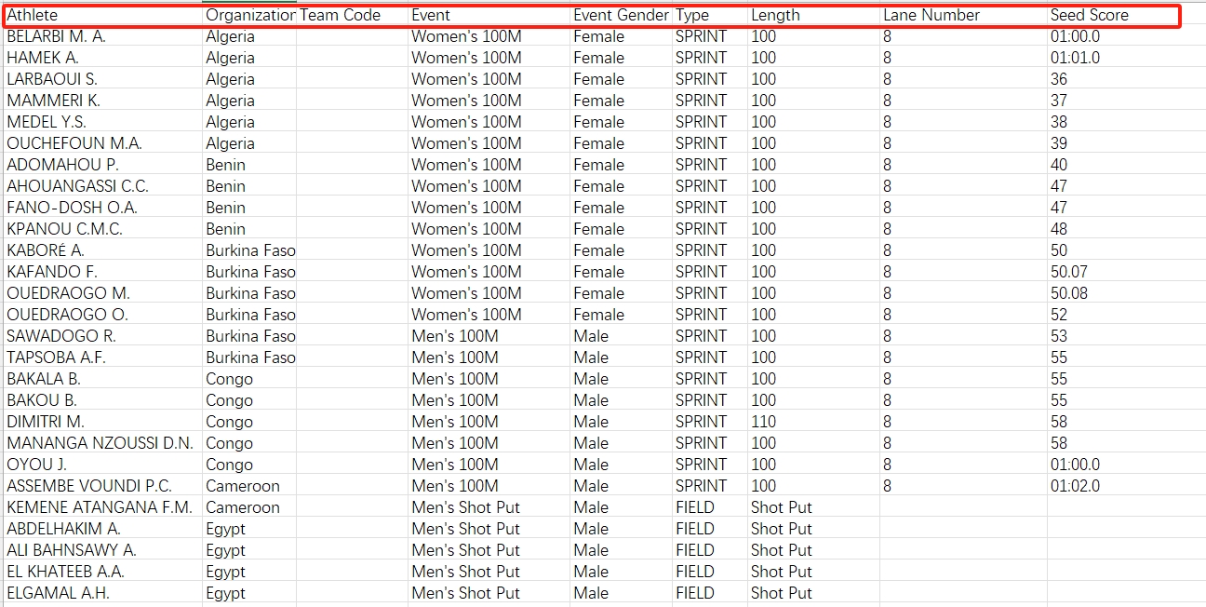This screenshot has height=607, width=1206.
Task: Select empty Team Code cell for OYOU J.
Action: (x=352, y=465)
